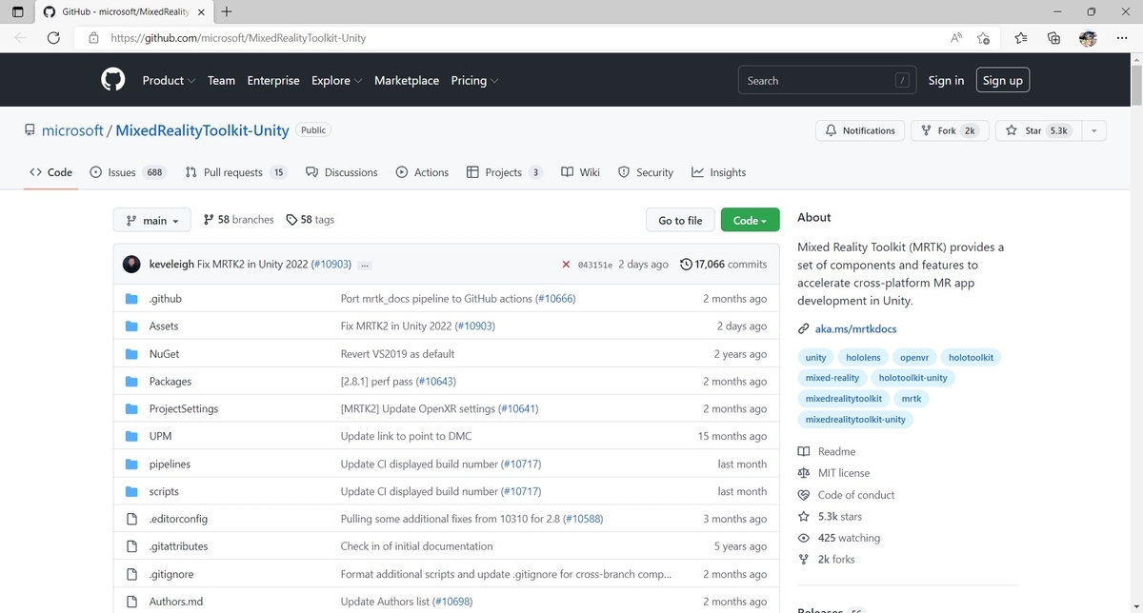Open the Team nav link
The image size is (1143, 613).
221,81
